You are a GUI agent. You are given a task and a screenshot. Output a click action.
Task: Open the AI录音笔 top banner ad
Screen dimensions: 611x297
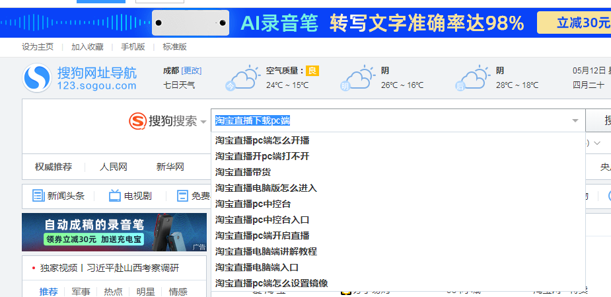coord(305,22)
